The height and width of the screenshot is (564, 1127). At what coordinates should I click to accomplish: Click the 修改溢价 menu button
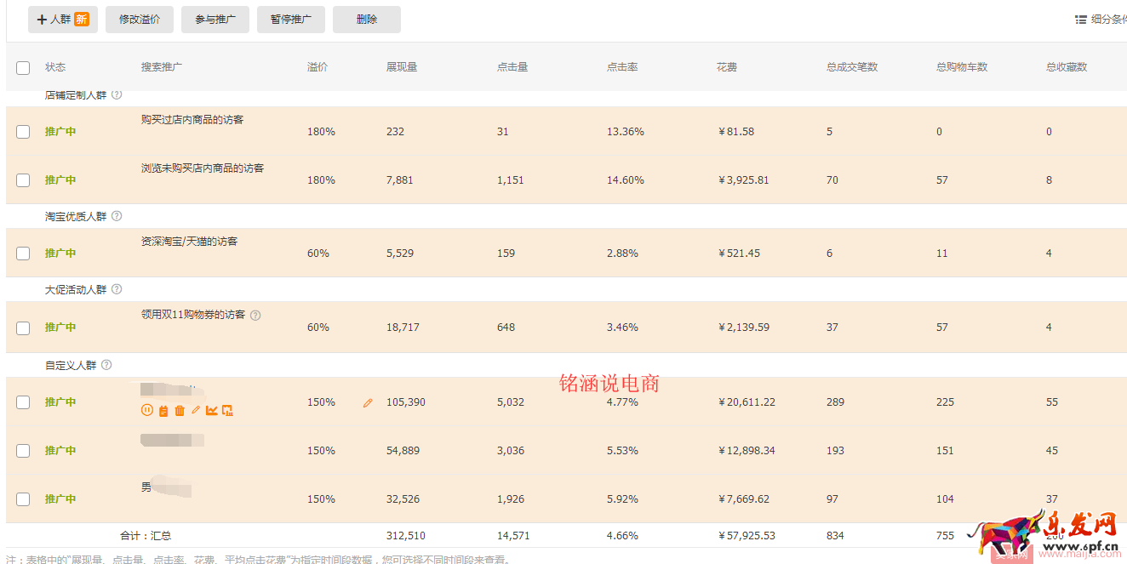139,19
